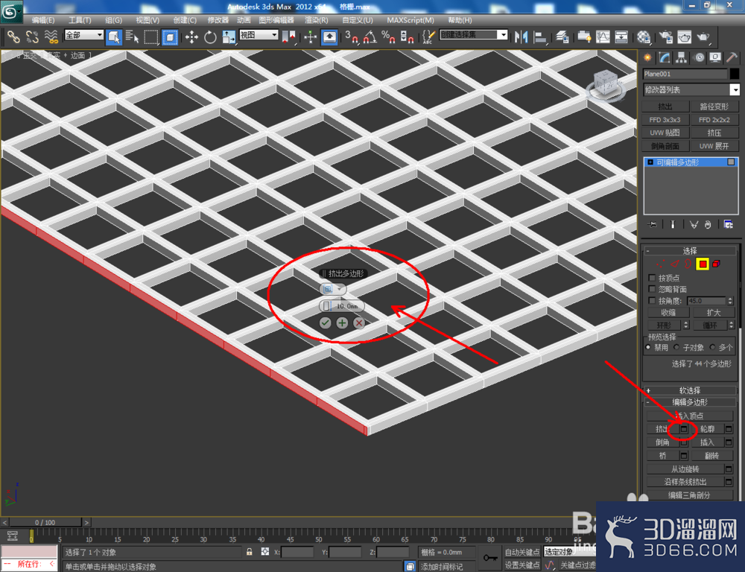Open the 工具(T) menu

[80, 20]
